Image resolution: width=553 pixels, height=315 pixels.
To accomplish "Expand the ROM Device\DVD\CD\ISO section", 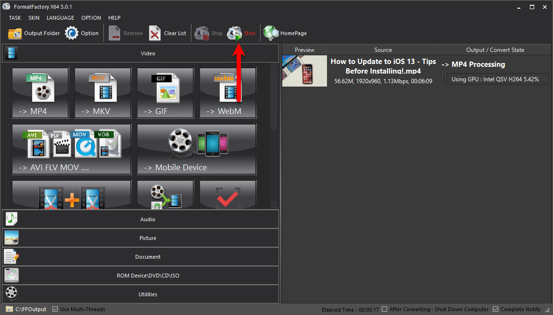I will click(x=140, y=276).
